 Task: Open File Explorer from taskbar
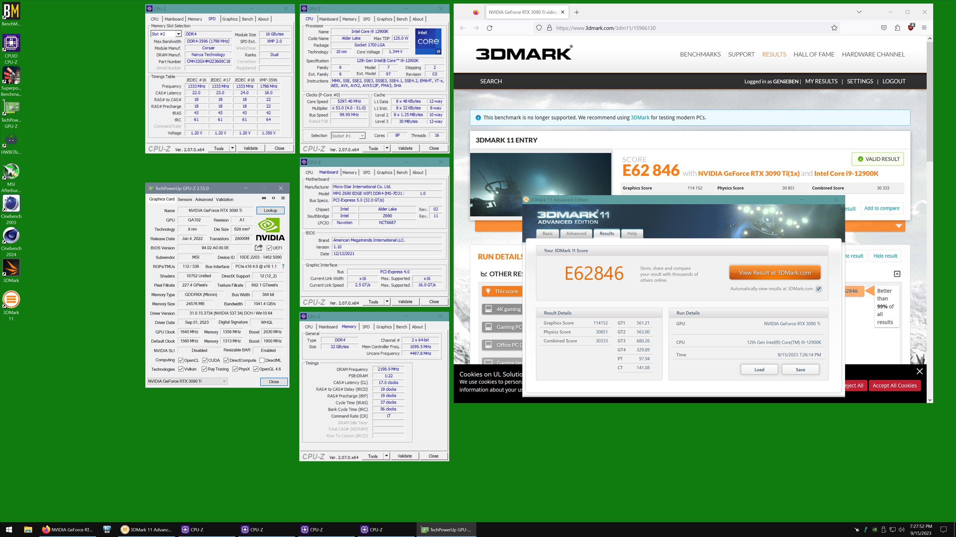[28, 530]
